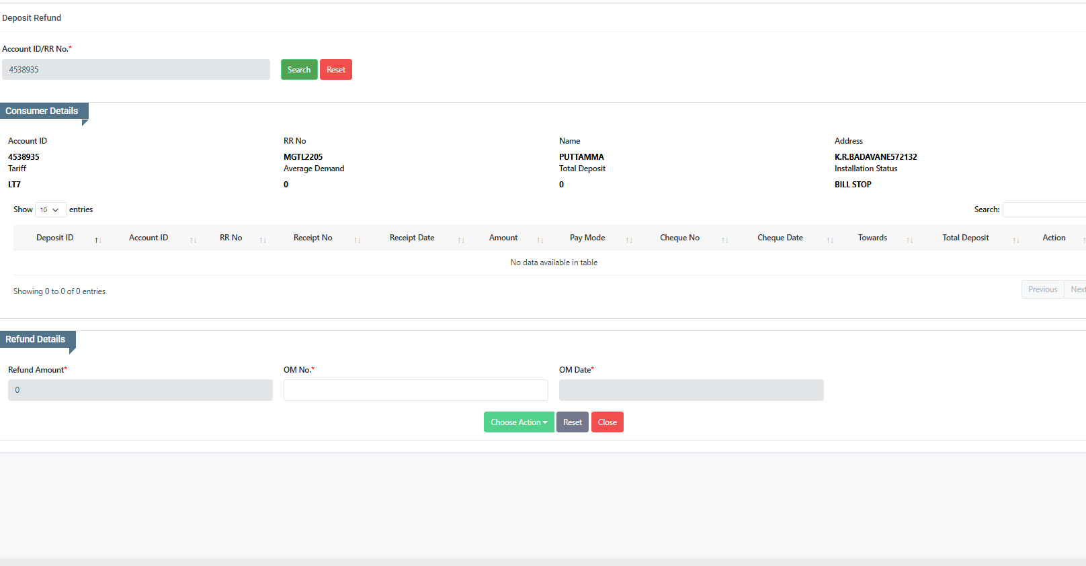Focus the table Search input box
Image resolution: width=1086 pixels, height=566 pixels.
click(x=1044, y=209)
